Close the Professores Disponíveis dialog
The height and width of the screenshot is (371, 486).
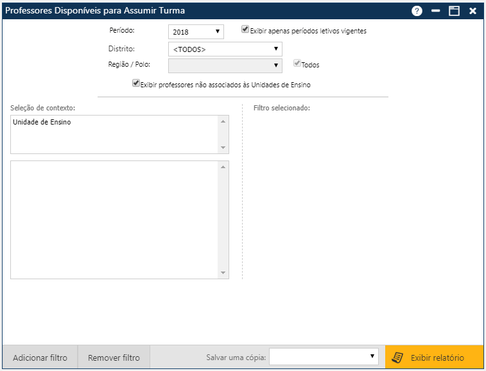(473, 11)
